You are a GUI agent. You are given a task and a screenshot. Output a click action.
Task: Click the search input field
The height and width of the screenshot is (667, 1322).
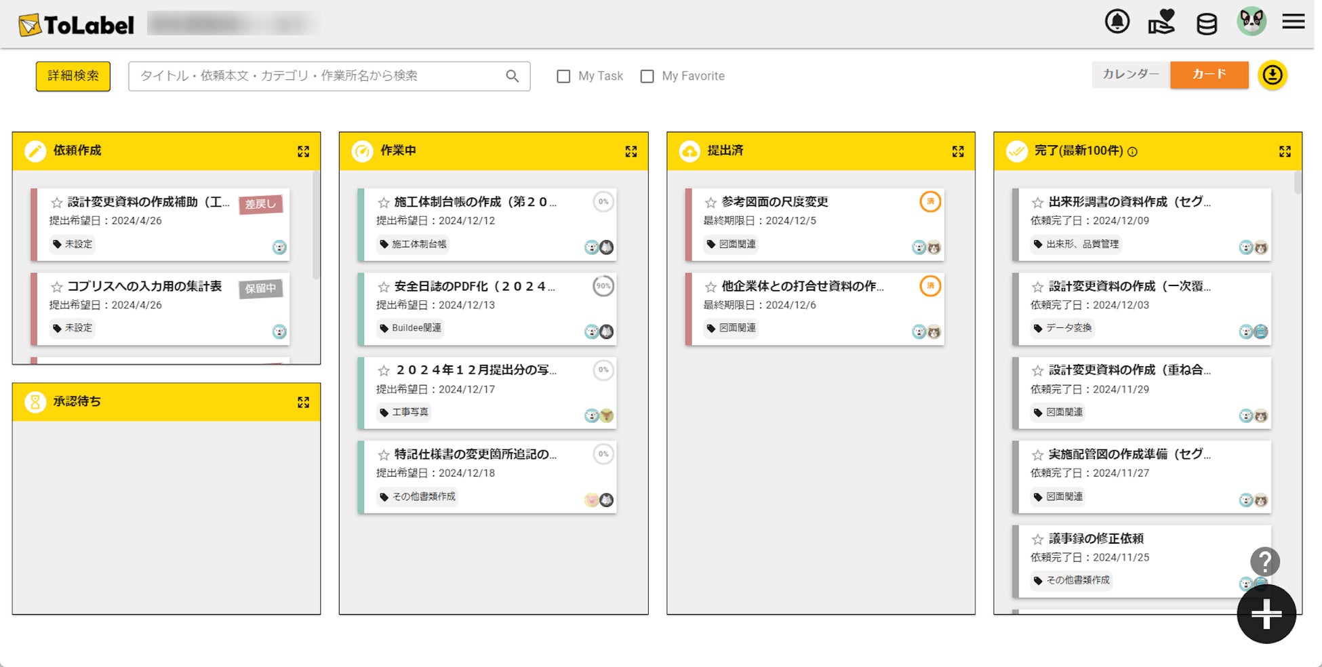click(329, 76)
